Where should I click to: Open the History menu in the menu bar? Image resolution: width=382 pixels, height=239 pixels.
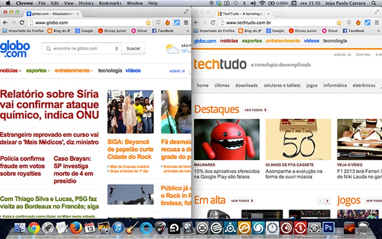point(86,3)
